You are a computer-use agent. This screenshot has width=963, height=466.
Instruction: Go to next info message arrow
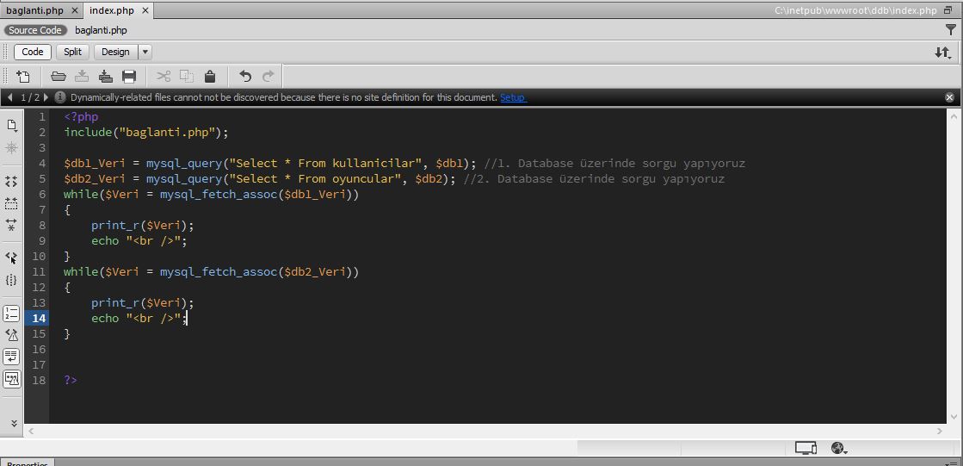46,97
